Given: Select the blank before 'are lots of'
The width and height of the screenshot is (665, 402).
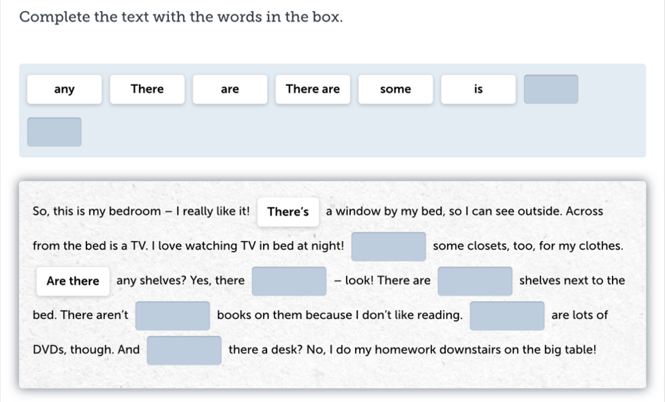Looking at the screenshot, I should coord(507,315).
